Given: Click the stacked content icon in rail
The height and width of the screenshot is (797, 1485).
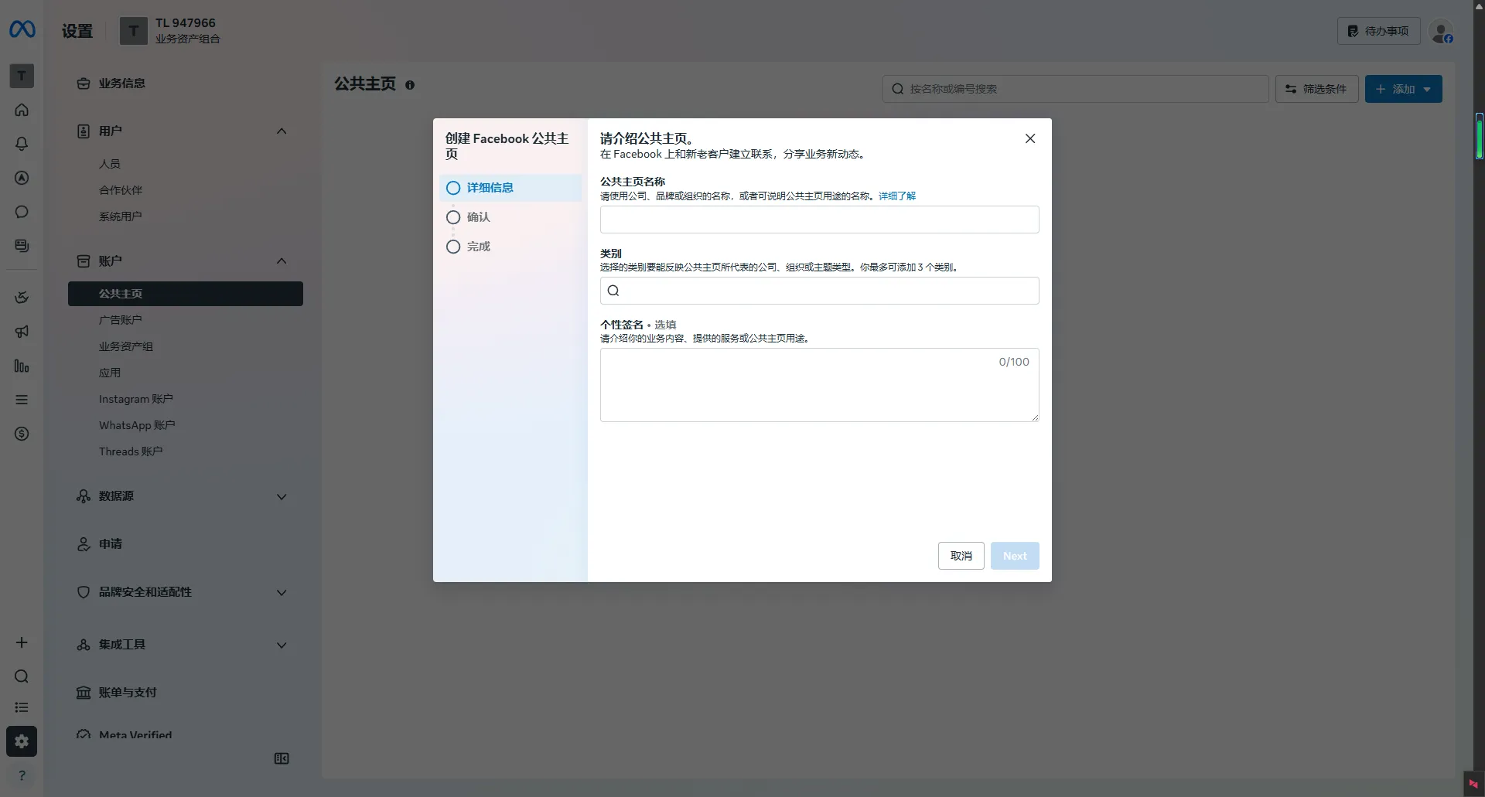Looking at the screenshot, I should pyautogui.click(x=22, y=246).
